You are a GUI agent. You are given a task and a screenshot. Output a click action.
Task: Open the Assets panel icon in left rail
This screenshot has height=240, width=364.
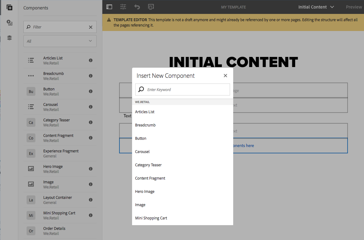[9, 23]
